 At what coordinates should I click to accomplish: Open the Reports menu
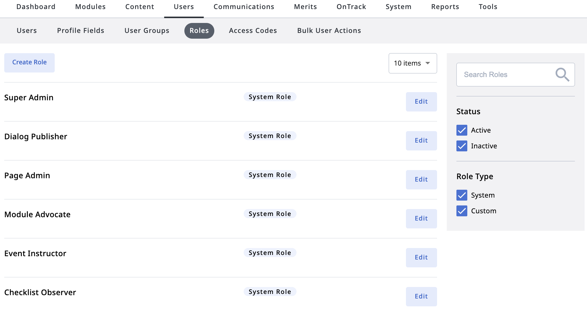click(x=445, y=7)
